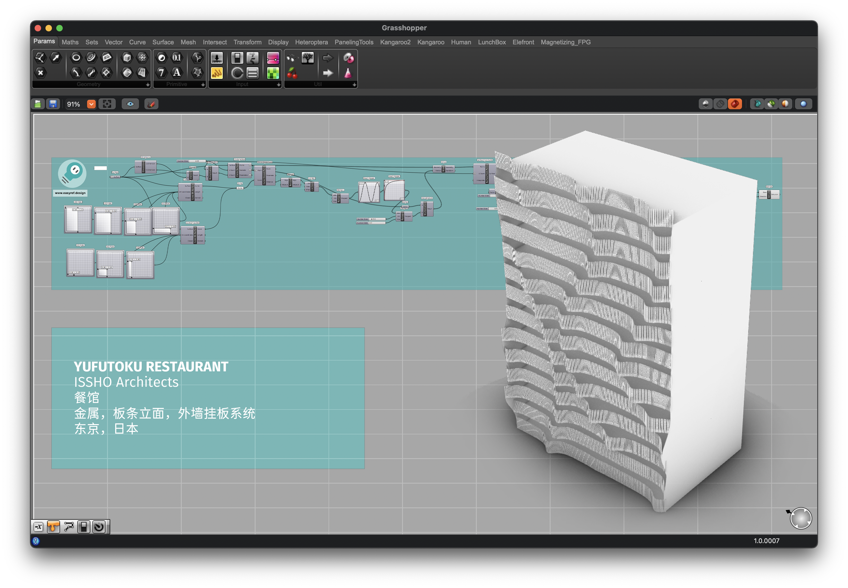Screen dimensions: 848x588
Task: Expand the Input panel plus arrow
Action: click(x=279, y=85)
